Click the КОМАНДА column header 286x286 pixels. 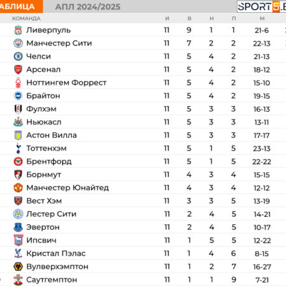26,18
